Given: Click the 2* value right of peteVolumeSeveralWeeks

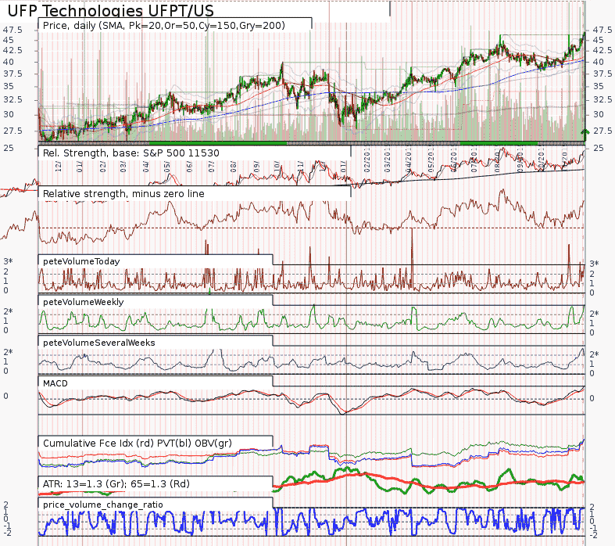Looking at the screenshot, I should (x=594, y=354).
